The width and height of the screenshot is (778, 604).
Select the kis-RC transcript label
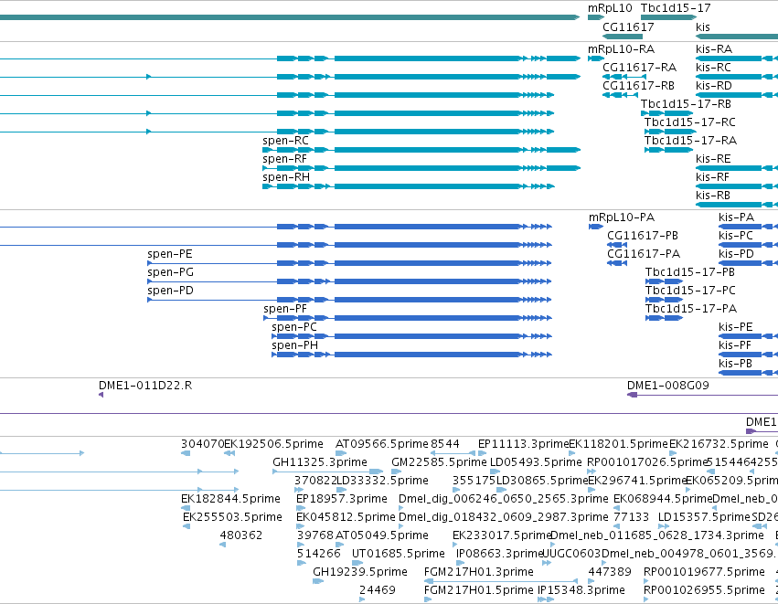click(713, 68)
